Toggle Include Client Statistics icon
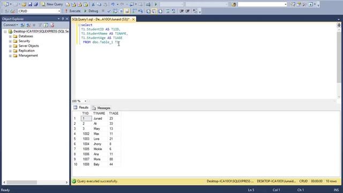 click(140, 11)
